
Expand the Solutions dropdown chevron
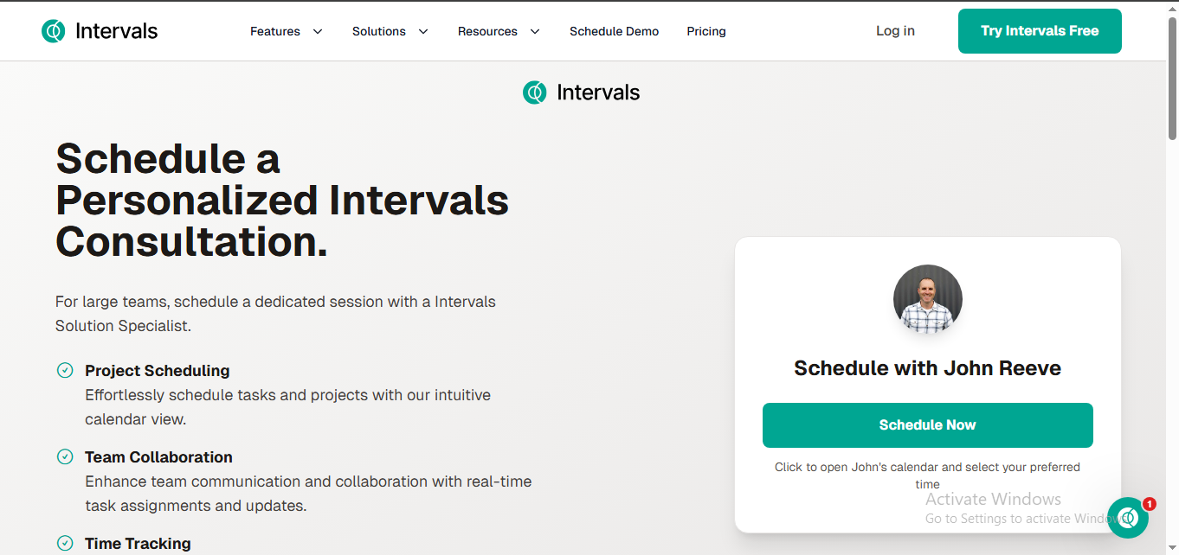pos(423,32)
